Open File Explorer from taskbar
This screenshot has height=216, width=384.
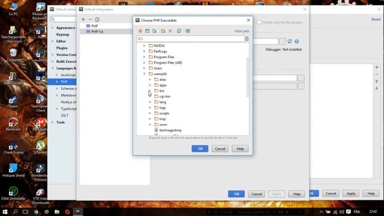pyautogui.click(x=57, y=212)
